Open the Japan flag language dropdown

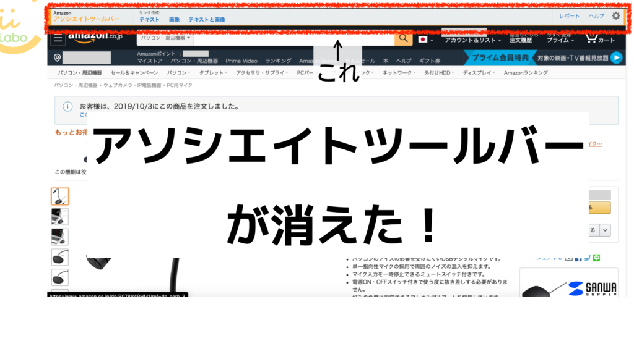tap(425, 40)
